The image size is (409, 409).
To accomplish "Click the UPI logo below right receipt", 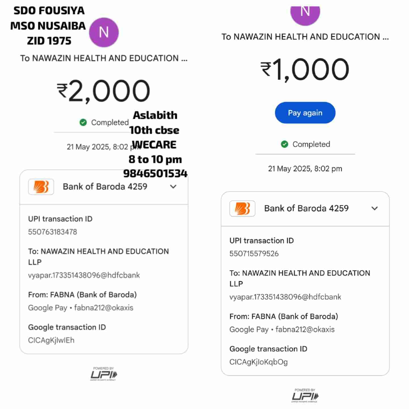I will pos(305,395).
